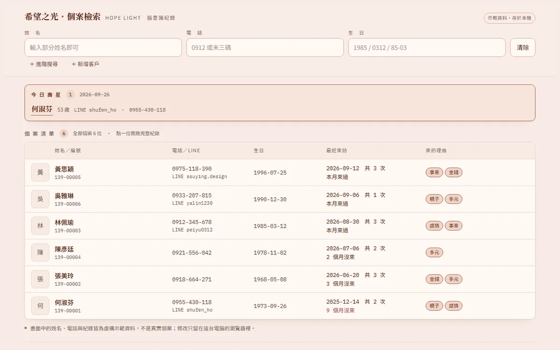Click the 示範資料・存於本機 badge
The width and height of the screenshot is (560, 350).
pyautogui.click(x=510, y=18)
